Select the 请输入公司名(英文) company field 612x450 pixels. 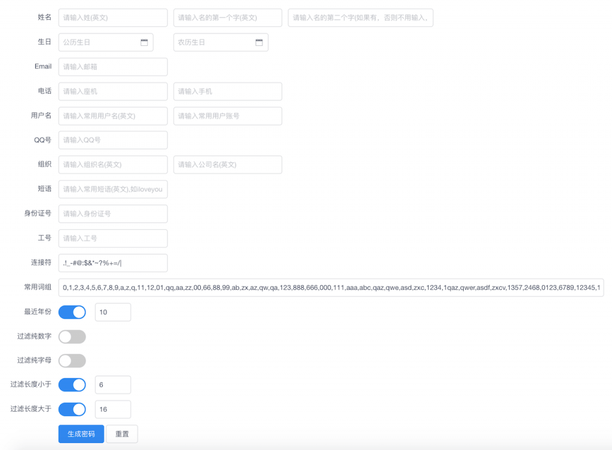click(x=228, y=165)
